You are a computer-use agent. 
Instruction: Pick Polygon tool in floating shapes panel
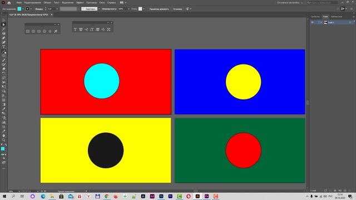click(44, 31)
